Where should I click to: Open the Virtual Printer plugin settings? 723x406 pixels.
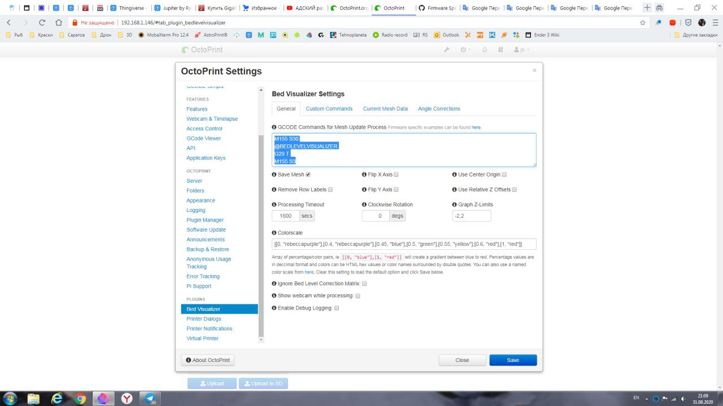(202, 338)
